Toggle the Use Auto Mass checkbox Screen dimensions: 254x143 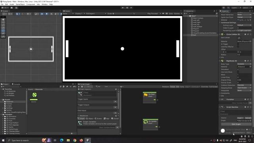tap(238, 72)
